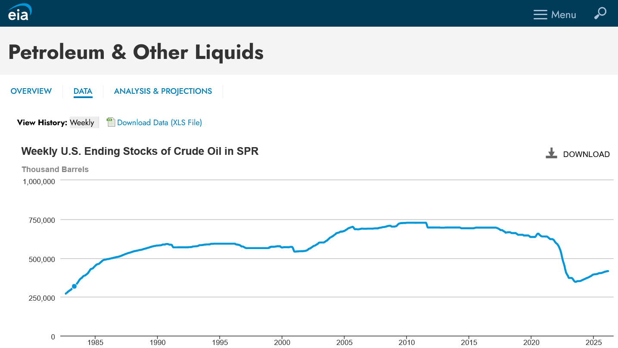Open the Analysis & Projections tab
The image size is (618, 348).
click(163, 91)
